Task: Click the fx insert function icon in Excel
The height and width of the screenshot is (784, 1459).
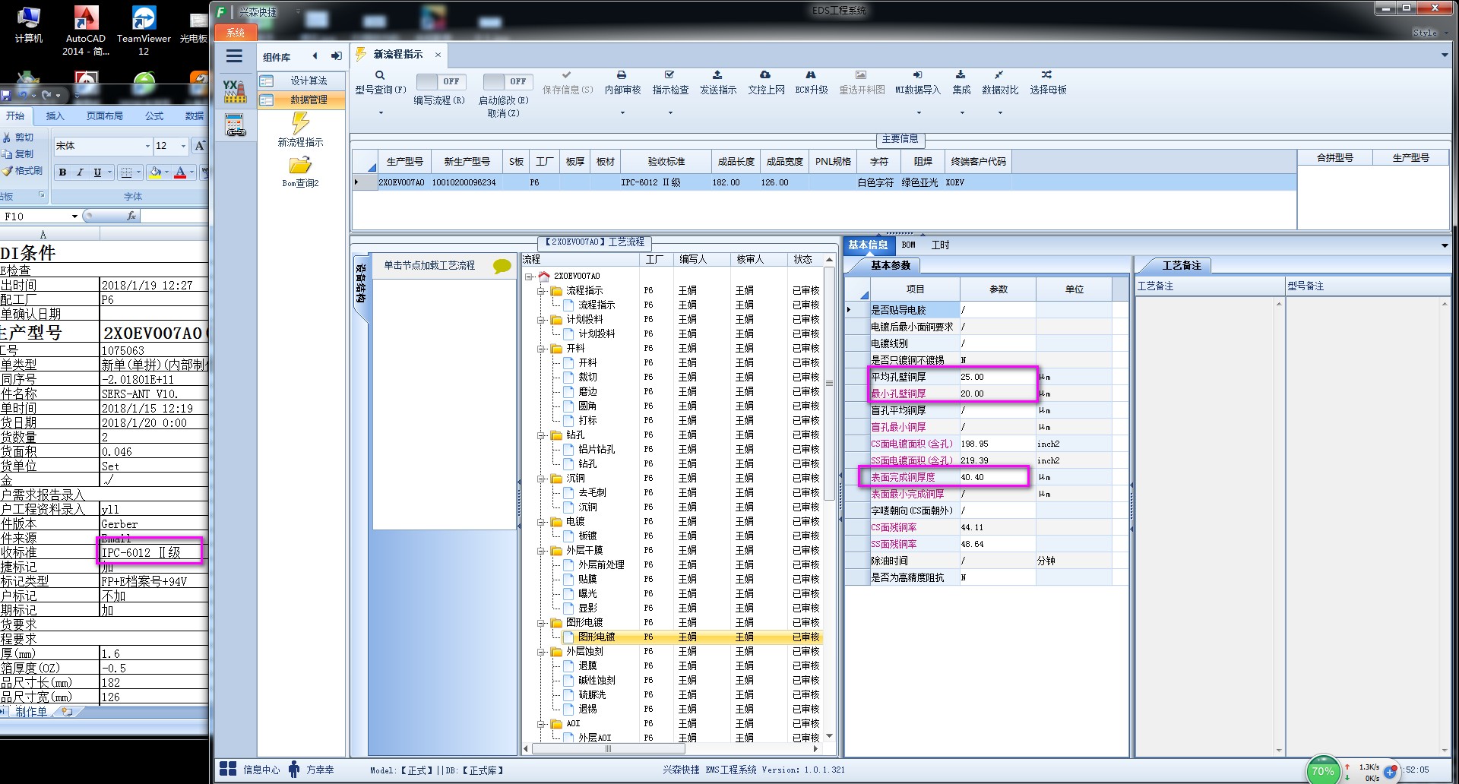Action: [131, 217]
